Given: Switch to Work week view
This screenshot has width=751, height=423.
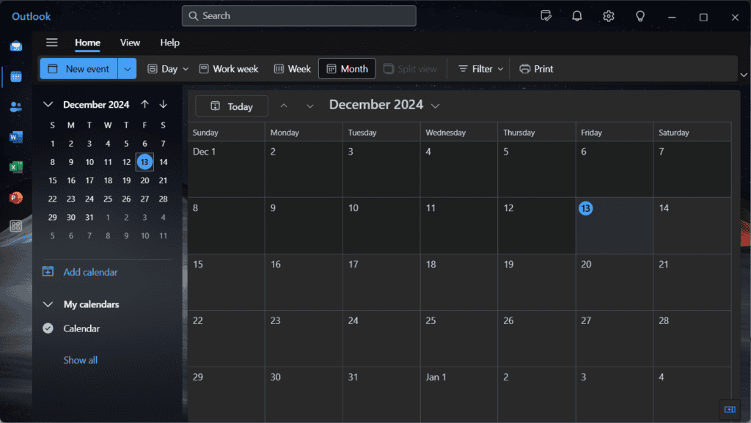Looking at the screenshot, I should pyautogui.click(x=229, y=69).
